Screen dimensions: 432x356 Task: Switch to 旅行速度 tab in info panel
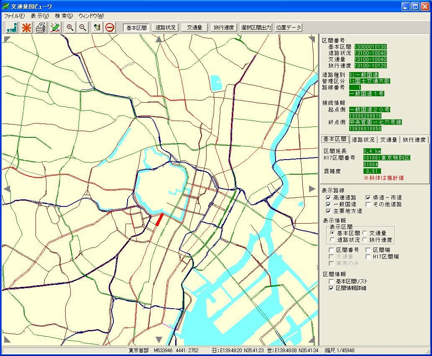tap(414, 140)
